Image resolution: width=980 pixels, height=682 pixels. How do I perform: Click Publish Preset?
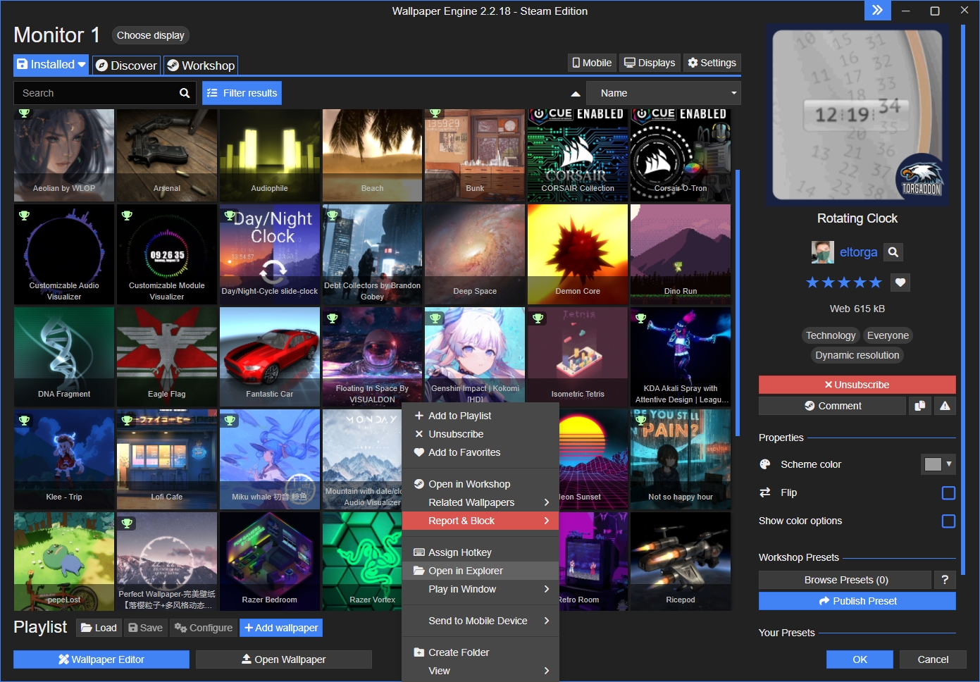(857, 601)
